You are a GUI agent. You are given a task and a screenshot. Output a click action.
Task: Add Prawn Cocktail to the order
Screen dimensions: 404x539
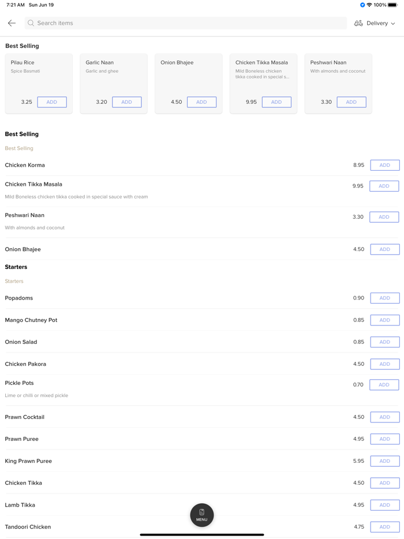384,417
